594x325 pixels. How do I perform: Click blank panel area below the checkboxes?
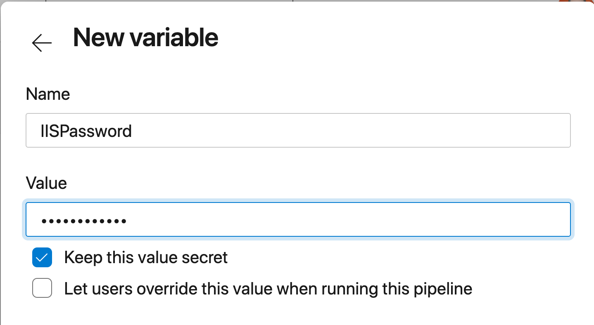pyautogui.click(x=297, y=311)
